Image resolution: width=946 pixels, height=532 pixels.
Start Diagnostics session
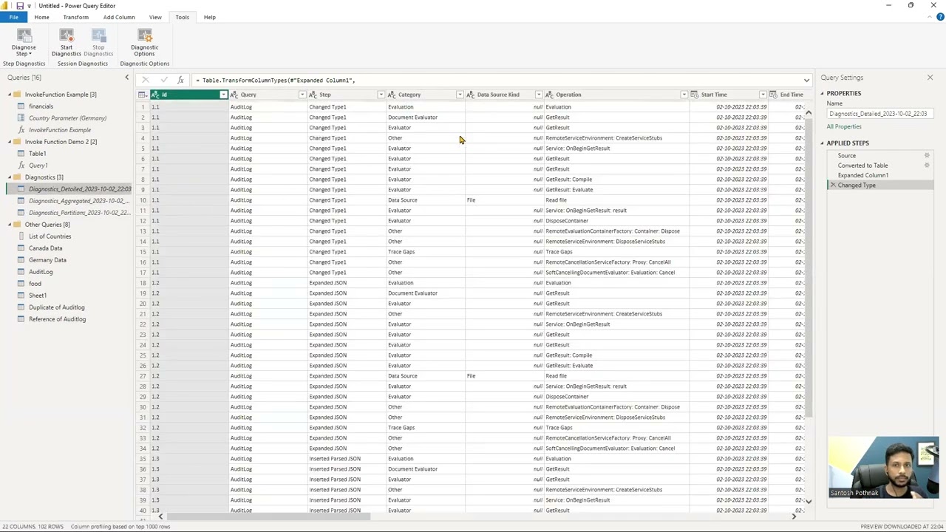[66, 42]
